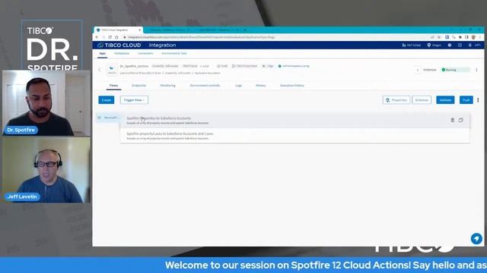Open the apps grid icon in header
This screenshot has height=273, width=487.
460,45
